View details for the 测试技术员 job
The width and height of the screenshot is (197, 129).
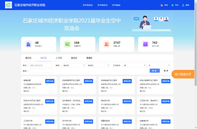coord(127,101)
